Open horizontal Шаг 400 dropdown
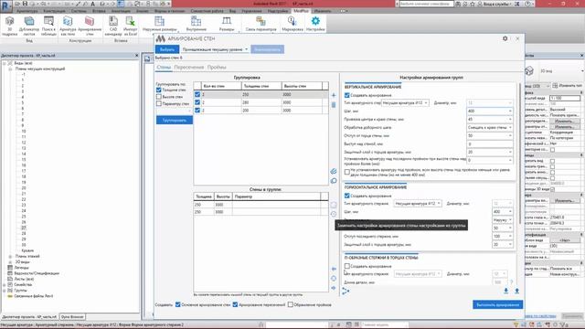This screenshot has width=585, height=329. pyautogui.click(x=502, y=211)
